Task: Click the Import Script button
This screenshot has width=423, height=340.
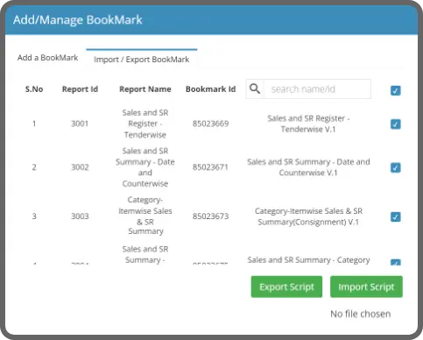Action: coord(366,287)
